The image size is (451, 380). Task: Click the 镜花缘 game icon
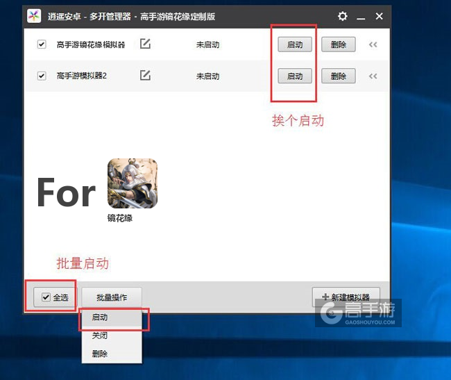click(132, 183)
